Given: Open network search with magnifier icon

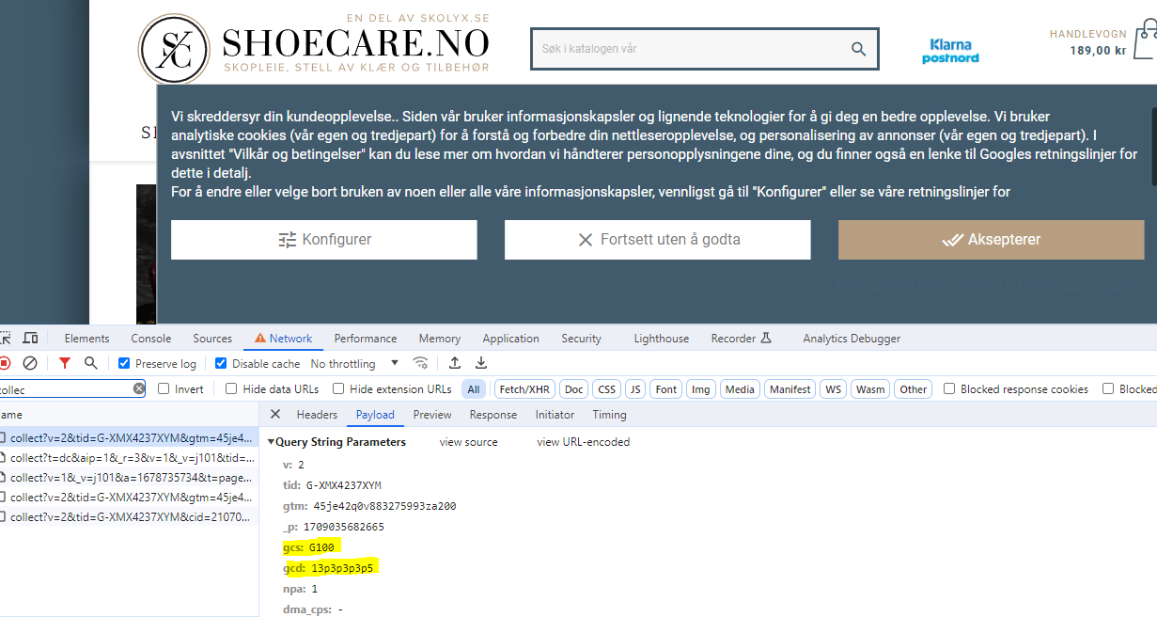Looking at the screenshot, I should 91,363.
